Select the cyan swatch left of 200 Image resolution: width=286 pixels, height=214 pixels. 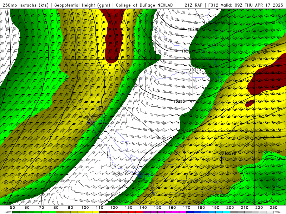coord(226,212)
